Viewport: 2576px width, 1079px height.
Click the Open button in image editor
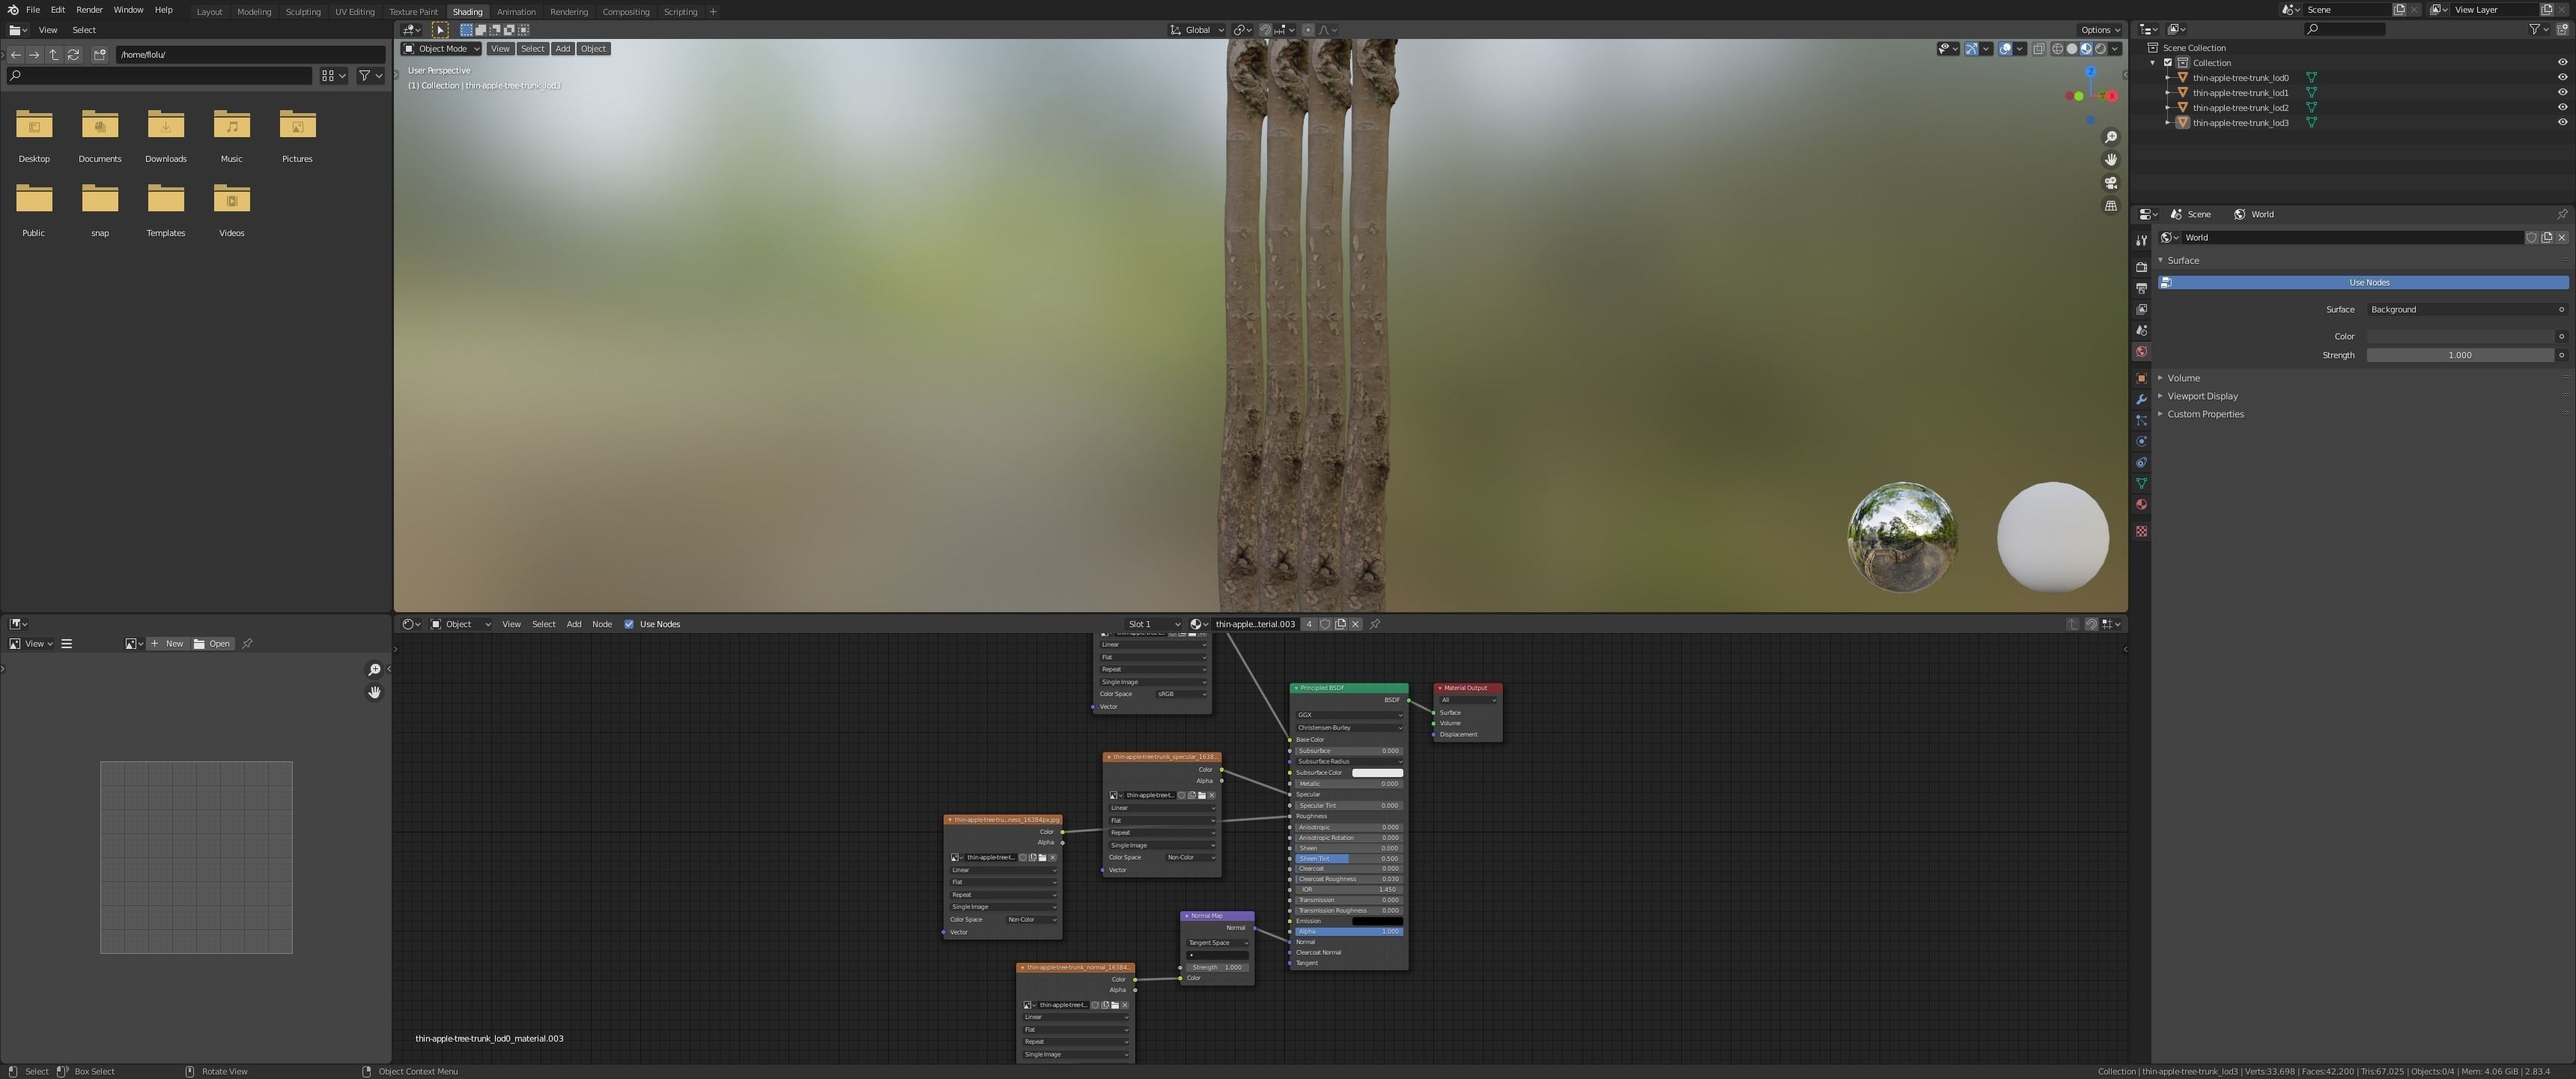pyautogui.click(x=212, y=644)
